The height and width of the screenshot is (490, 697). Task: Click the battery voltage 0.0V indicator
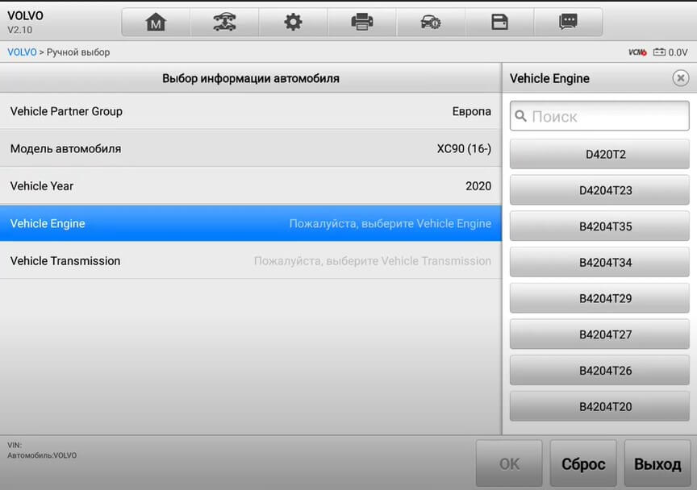coord(670,52)
